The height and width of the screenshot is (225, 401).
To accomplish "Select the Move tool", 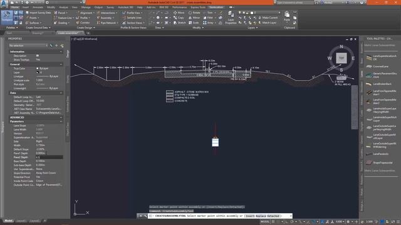I will pos(179,12).
